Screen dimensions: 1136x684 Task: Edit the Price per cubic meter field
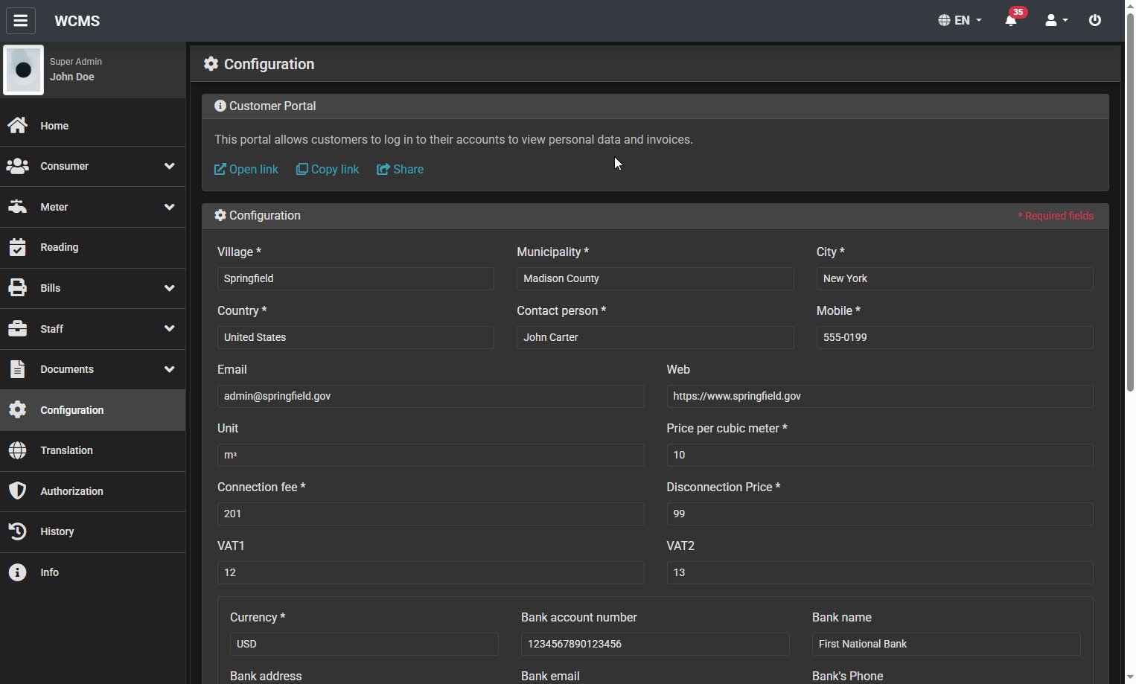pyautogui.click(x=880, y=455)
